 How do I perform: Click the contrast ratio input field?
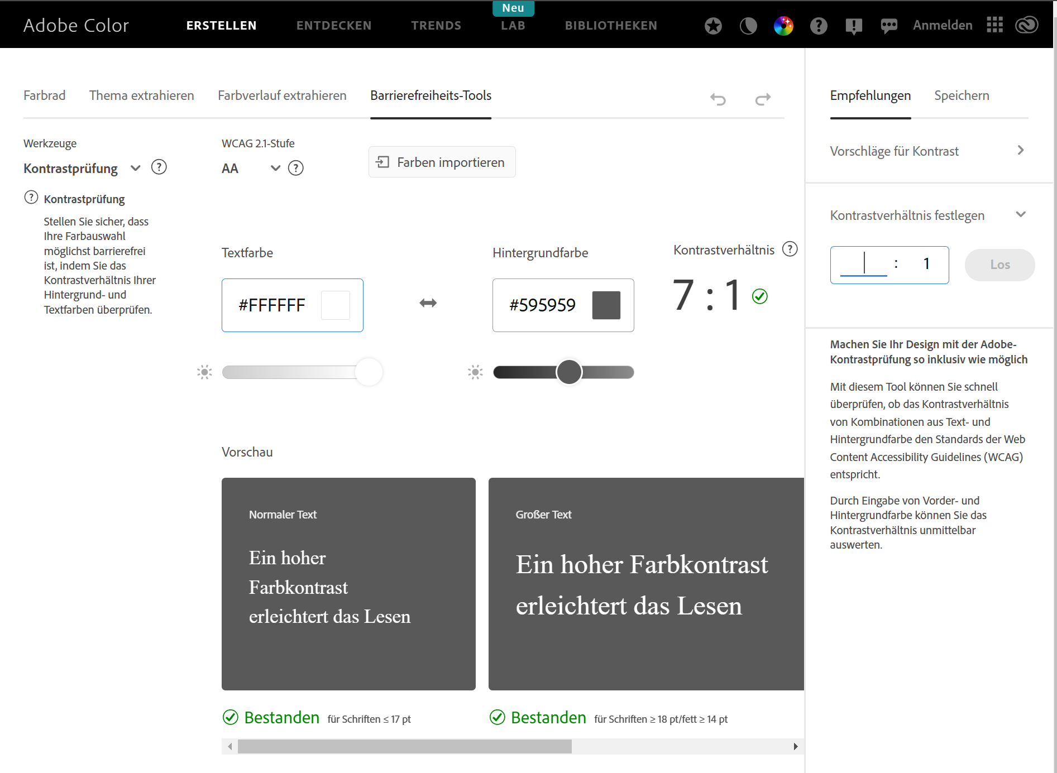[863, 263]
